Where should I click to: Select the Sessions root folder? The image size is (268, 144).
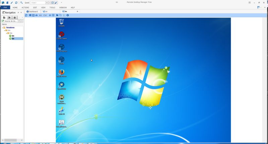10,27
